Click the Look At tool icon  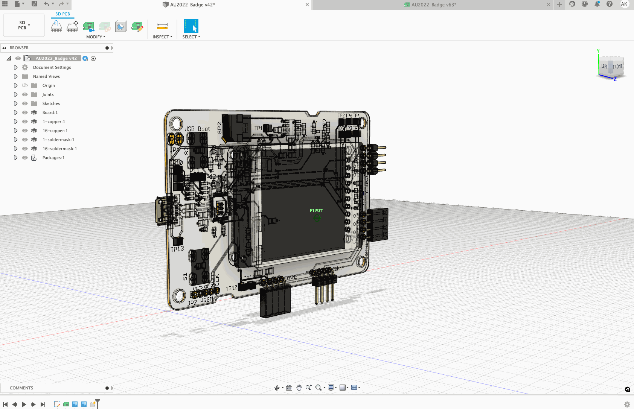[x=289, y=388]
